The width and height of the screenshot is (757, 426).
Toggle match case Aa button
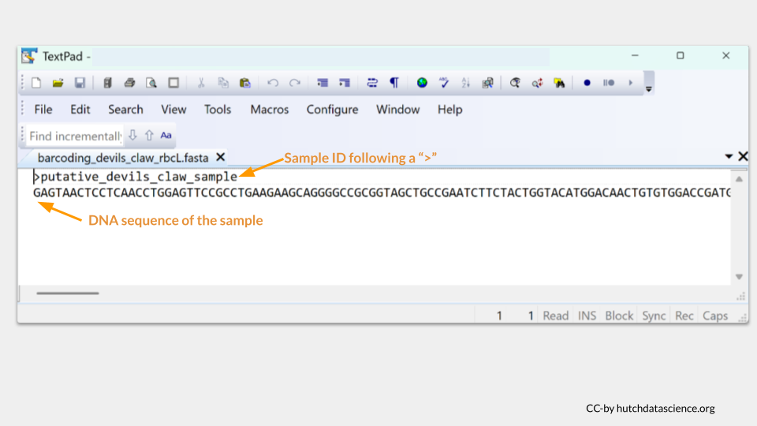point(166,136)
